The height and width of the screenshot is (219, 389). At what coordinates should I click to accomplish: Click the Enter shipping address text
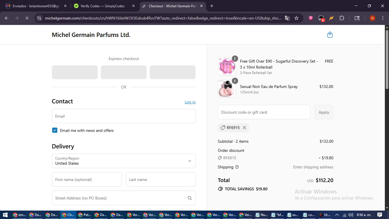(313, 167)
